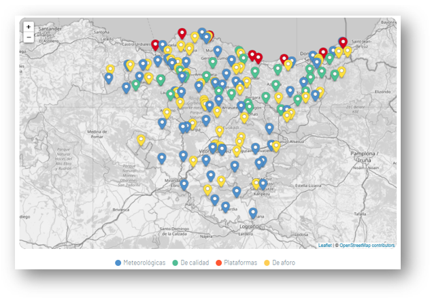
Task: Select the southernmost blue marker above Logroño
Action: click(x=252, y=213)
